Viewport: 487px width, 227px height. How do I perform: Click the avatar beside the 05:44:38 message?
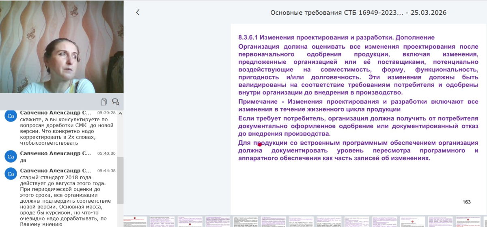coord(11,174)
